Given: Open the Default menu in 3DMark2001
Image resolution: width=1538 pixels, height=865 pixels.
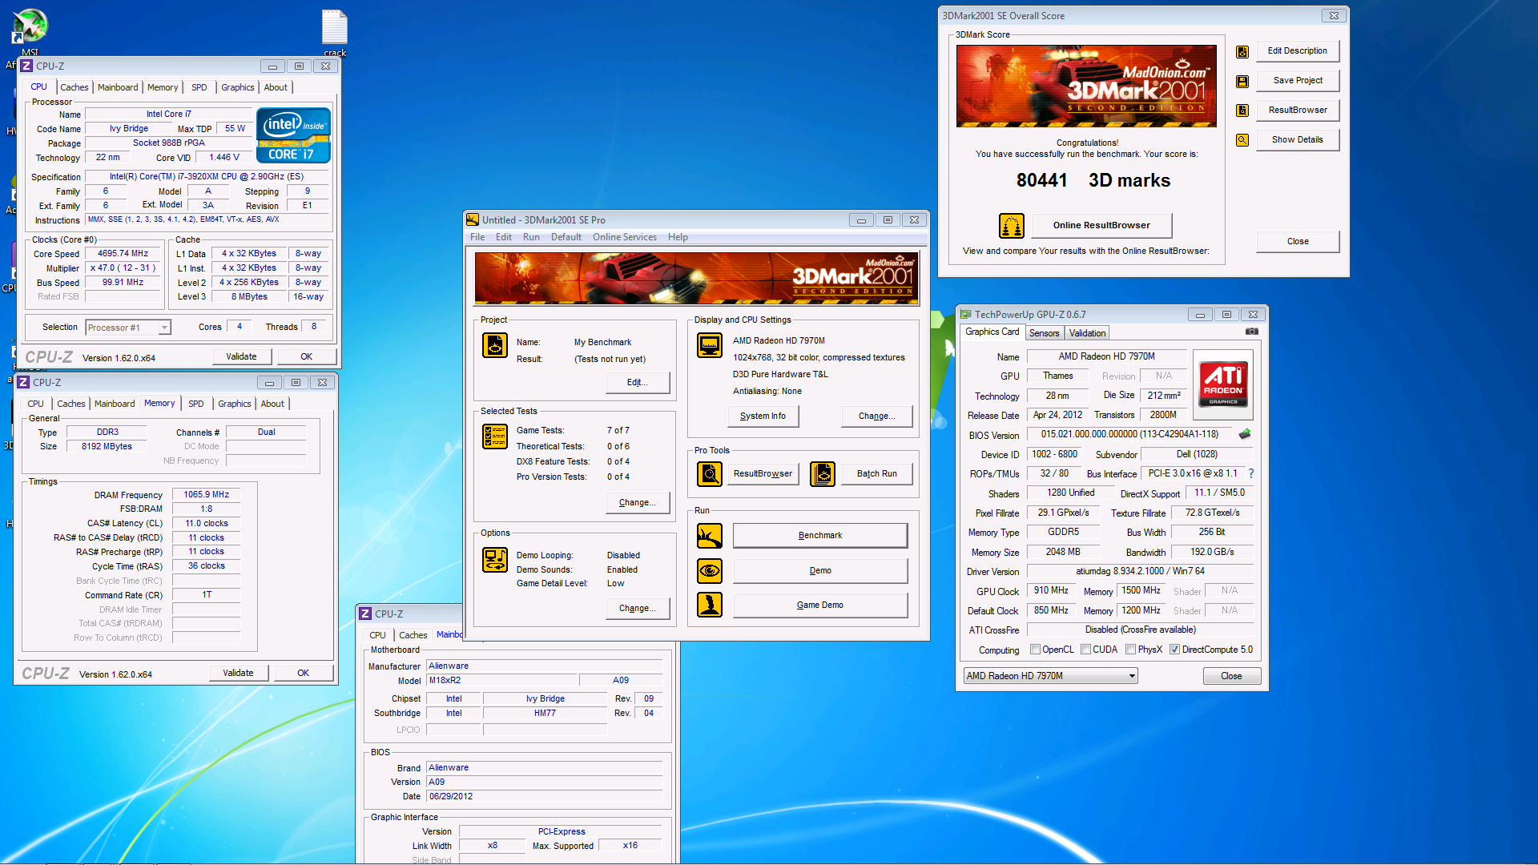Looking at the screenshot, I should click(x=566, y=237).
